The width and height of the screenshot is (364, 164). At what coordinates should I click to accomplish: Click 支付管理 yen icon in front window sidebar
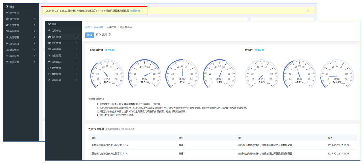point(49,55)
